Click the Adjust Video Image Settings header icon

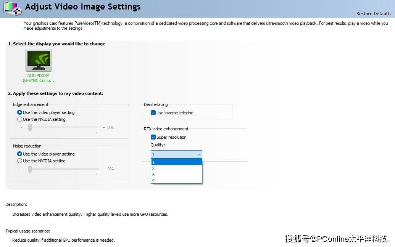point(12,8)
